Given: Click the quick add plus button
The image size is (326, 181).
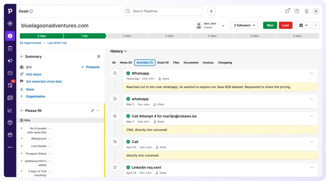Looking at the screenshot, I should pyautogui.click(x=211, y=11).
